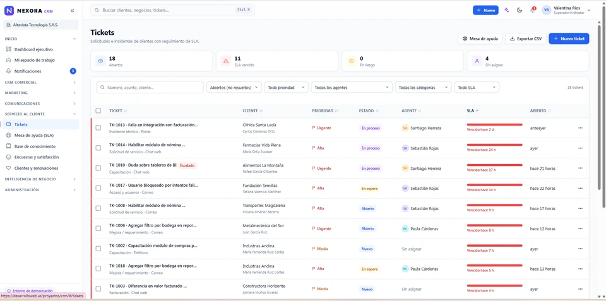Select Altavista Tecnología S.A.S. company
The image size is (606, 301).
click(x=41, y=25)
